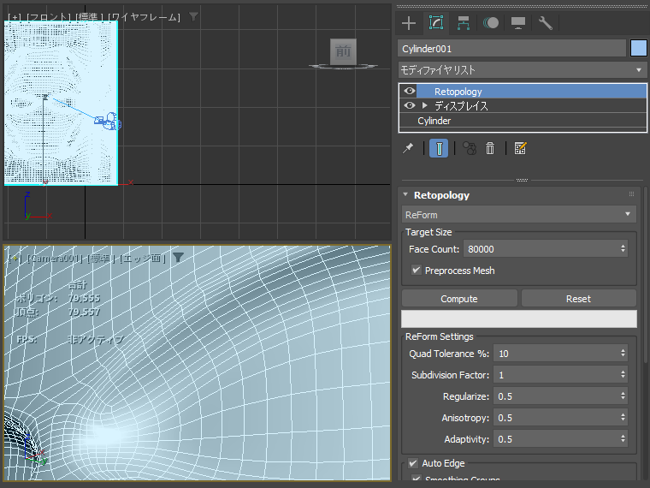The width and height of the screenshot is (650, 488).
Task: Click the Regularize spinner arrows
Action: pos(623,396)
